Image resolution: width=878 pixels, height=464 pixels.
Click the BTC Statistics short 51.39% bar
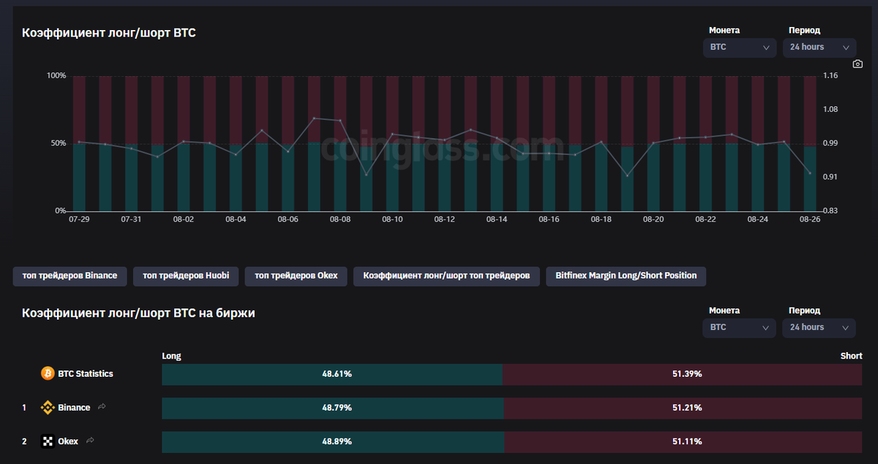(x=683, y=374)
